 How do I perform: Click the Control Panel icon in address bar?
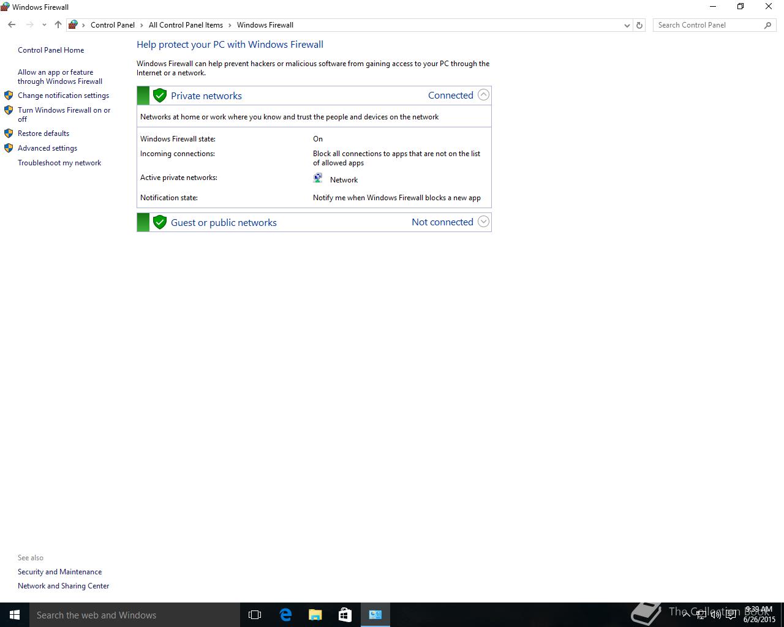click(73, 25)
